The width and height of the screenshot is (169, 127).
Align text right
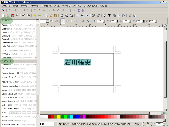72,21
